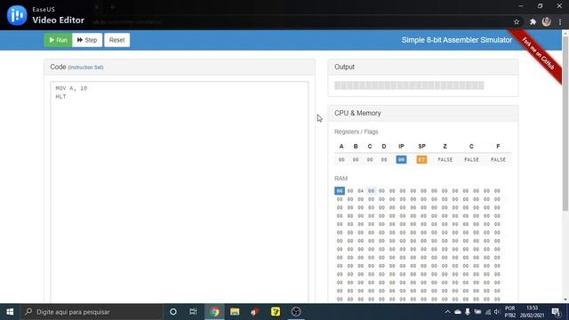Open the network tray icon

coord(488,312)
